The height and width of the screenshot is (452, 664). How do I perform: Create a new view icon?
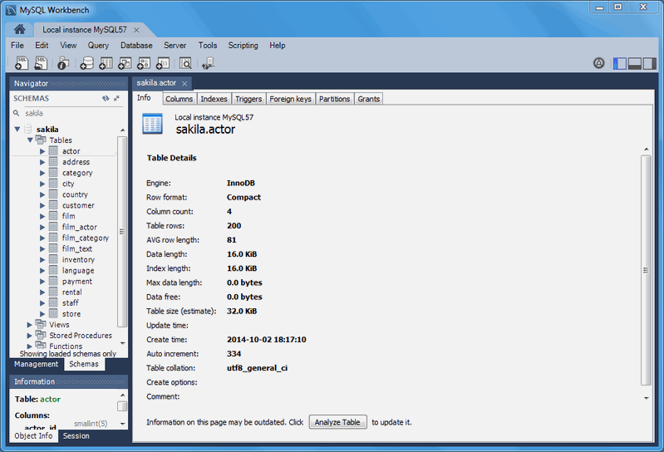click(x=125, y=62)
